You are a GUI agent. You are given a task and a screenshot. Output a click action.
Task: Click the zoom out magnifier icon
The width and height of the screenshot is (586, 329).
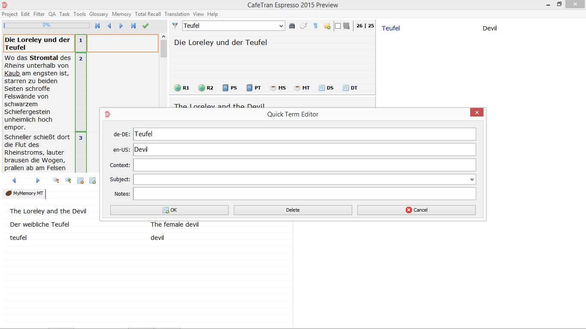tap(56, 180)
